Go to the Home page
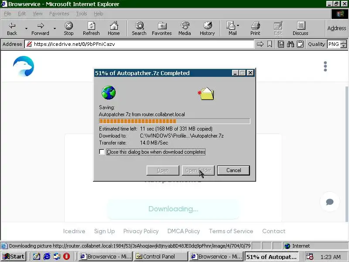 114,28
